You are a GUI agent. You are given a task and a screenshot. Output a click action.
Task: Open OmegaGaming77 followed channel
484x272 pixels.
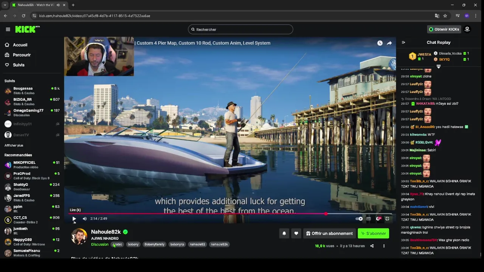tap(32, 113)
